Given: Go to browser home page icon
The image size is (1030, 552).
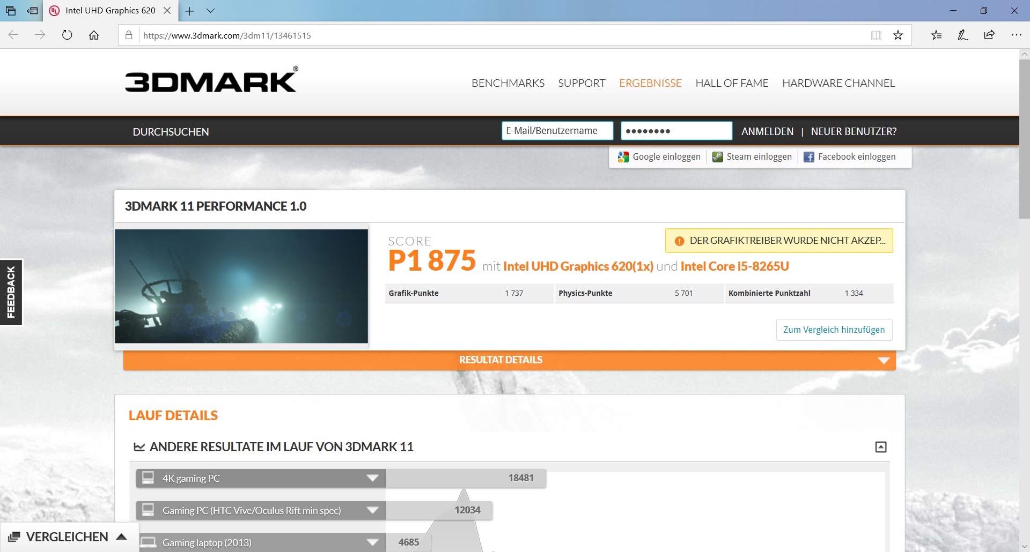Looking at the screenshot, I should tap(94, 35).
